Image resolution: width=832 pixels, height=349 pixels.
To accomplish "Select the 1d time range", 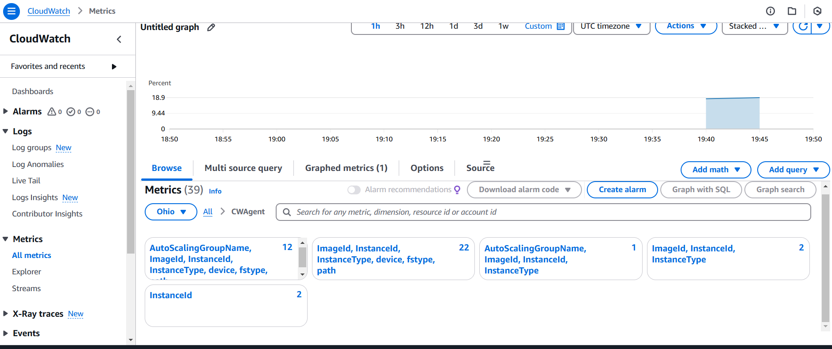I will (x=454, y=26).
